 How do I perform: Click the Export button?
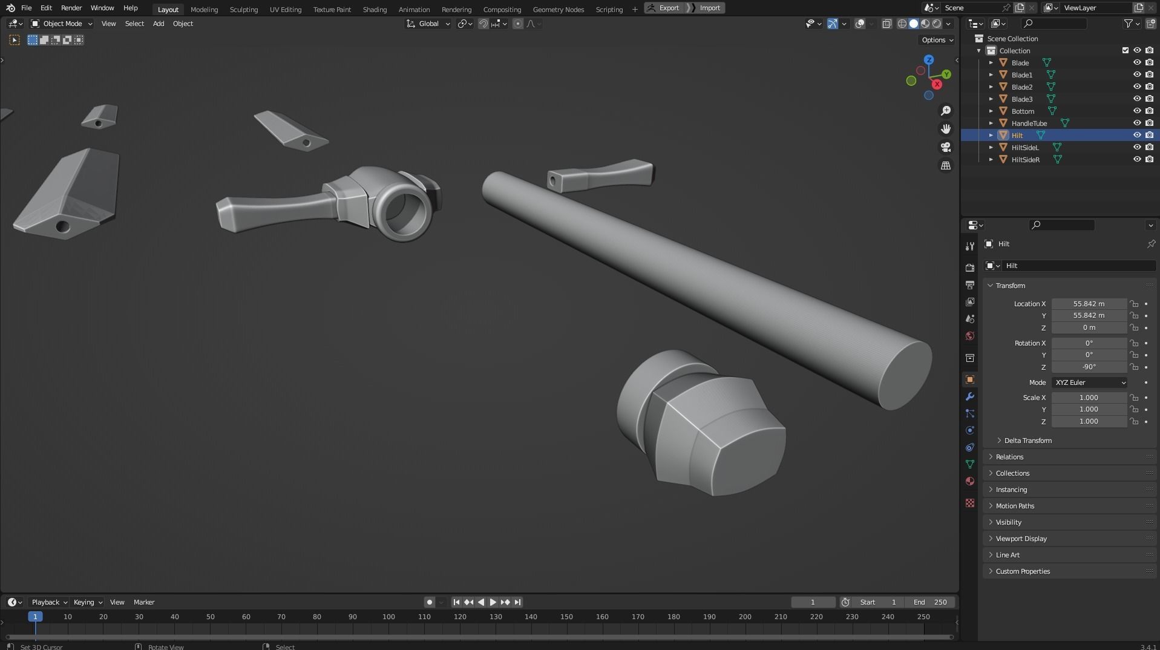pos(663,8)
